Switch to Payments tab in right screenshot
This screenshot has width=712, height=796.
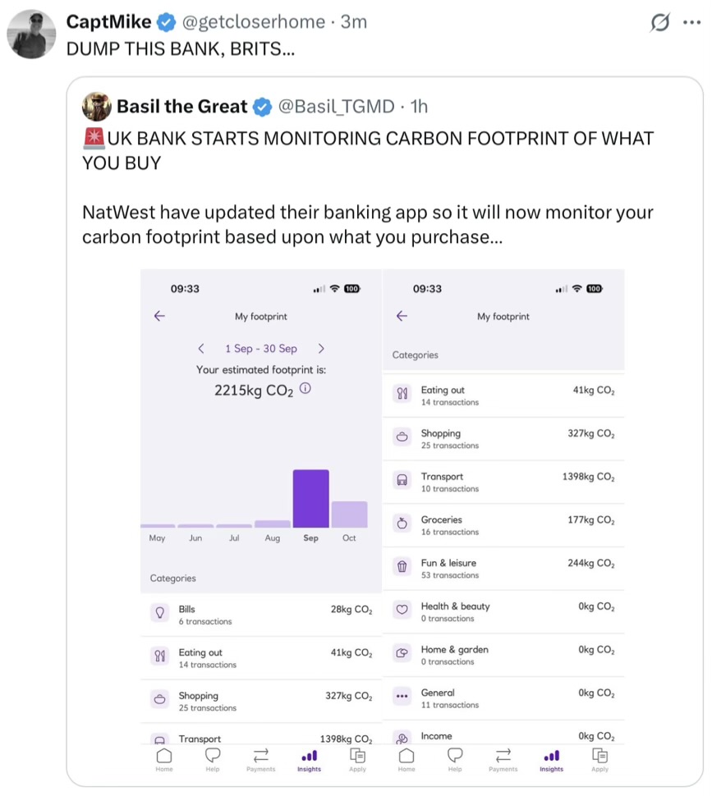(x=503, y=759)
